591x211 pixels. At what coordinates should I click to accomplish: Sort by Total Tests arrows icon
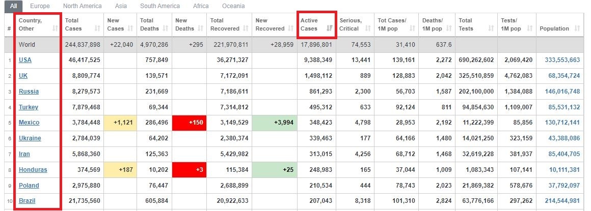pos(491,28)
